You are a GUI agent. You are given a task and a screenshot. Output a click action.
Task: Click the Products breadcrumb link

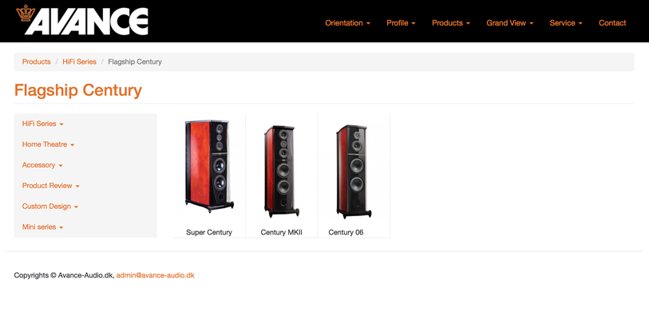[x=37, y=61]
